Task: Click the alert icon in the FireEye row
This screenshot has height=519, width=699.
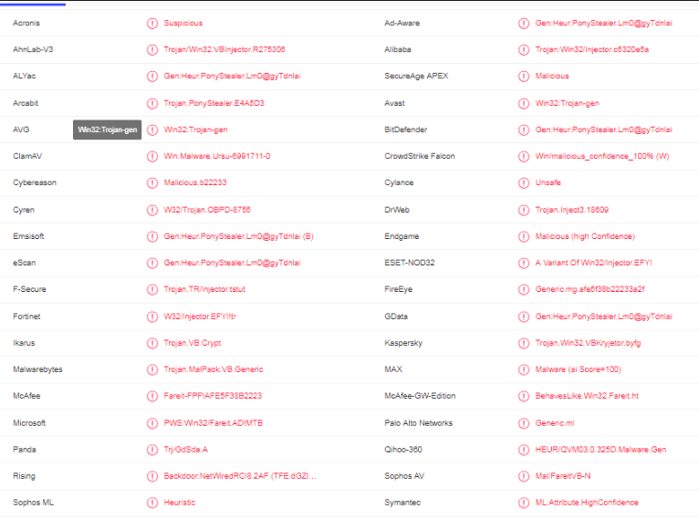Action: pos(524,289)
